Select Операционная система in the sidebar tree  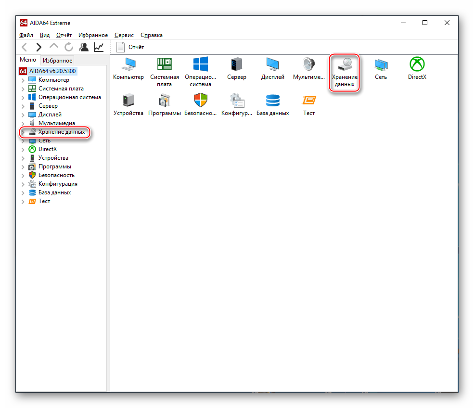pyautogui.click(x=70, y=97)
